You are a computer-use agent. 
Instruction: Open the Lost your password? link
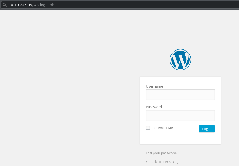[162, 153]
